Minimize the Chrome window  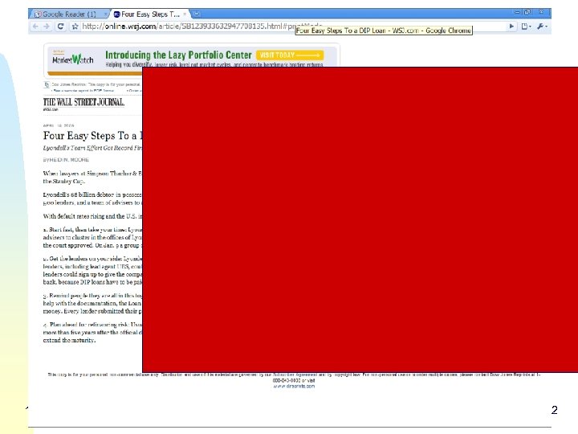pos(517,12)
